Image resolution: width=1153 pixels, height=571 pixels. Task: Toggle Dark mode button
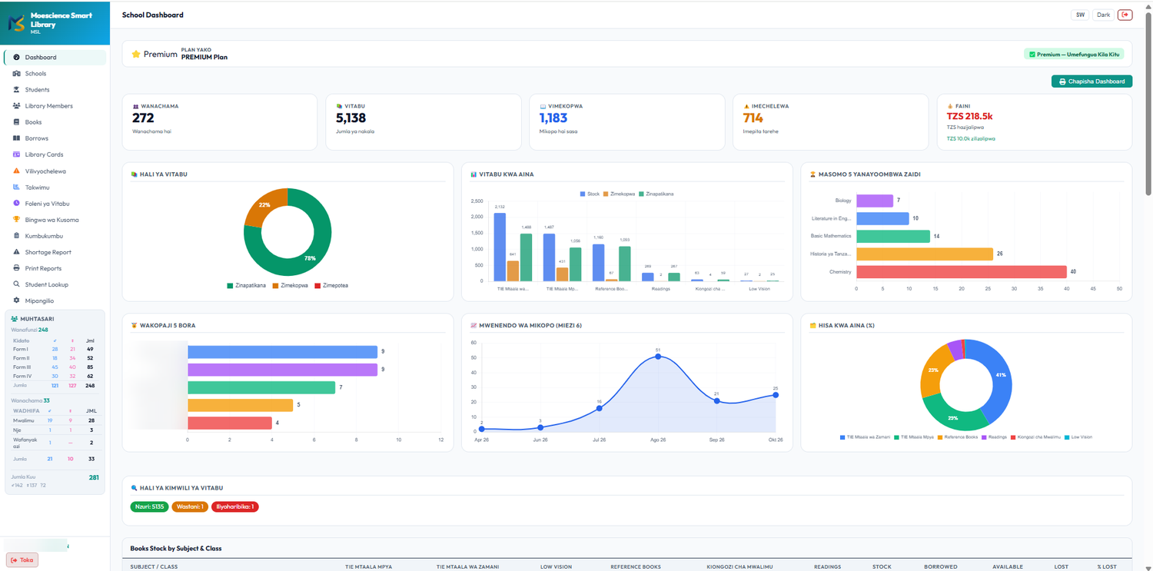coord(1104,15)
